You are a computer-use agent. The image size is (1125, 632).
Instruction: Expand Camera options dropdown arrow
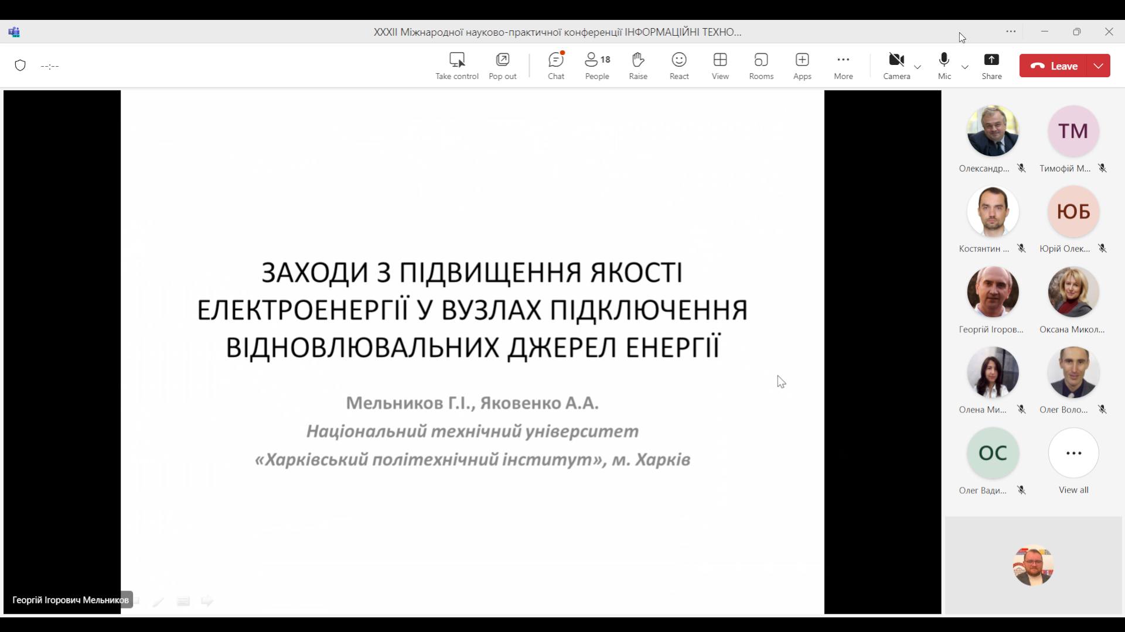[x=918, y=67]
